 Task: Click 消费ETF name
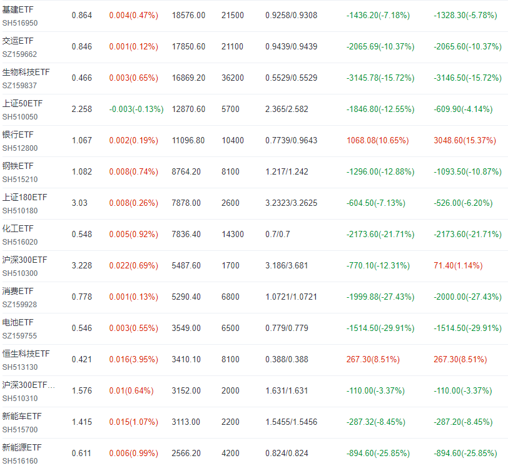(18, 291)
